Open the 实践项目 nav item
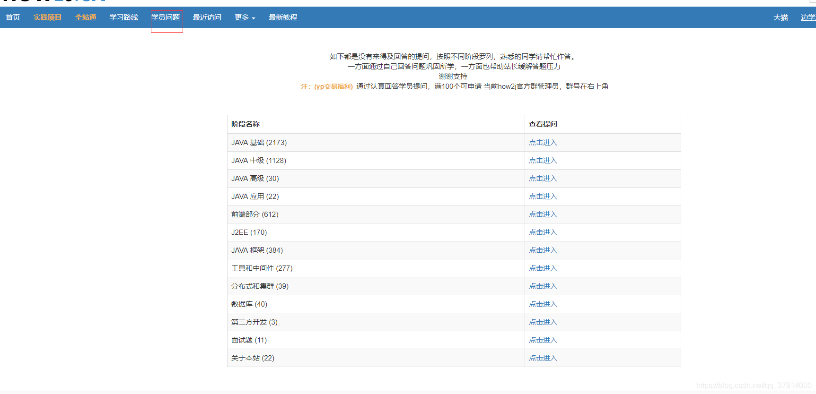The height and width of the screenshot is (394, 816). pos(47,17)
